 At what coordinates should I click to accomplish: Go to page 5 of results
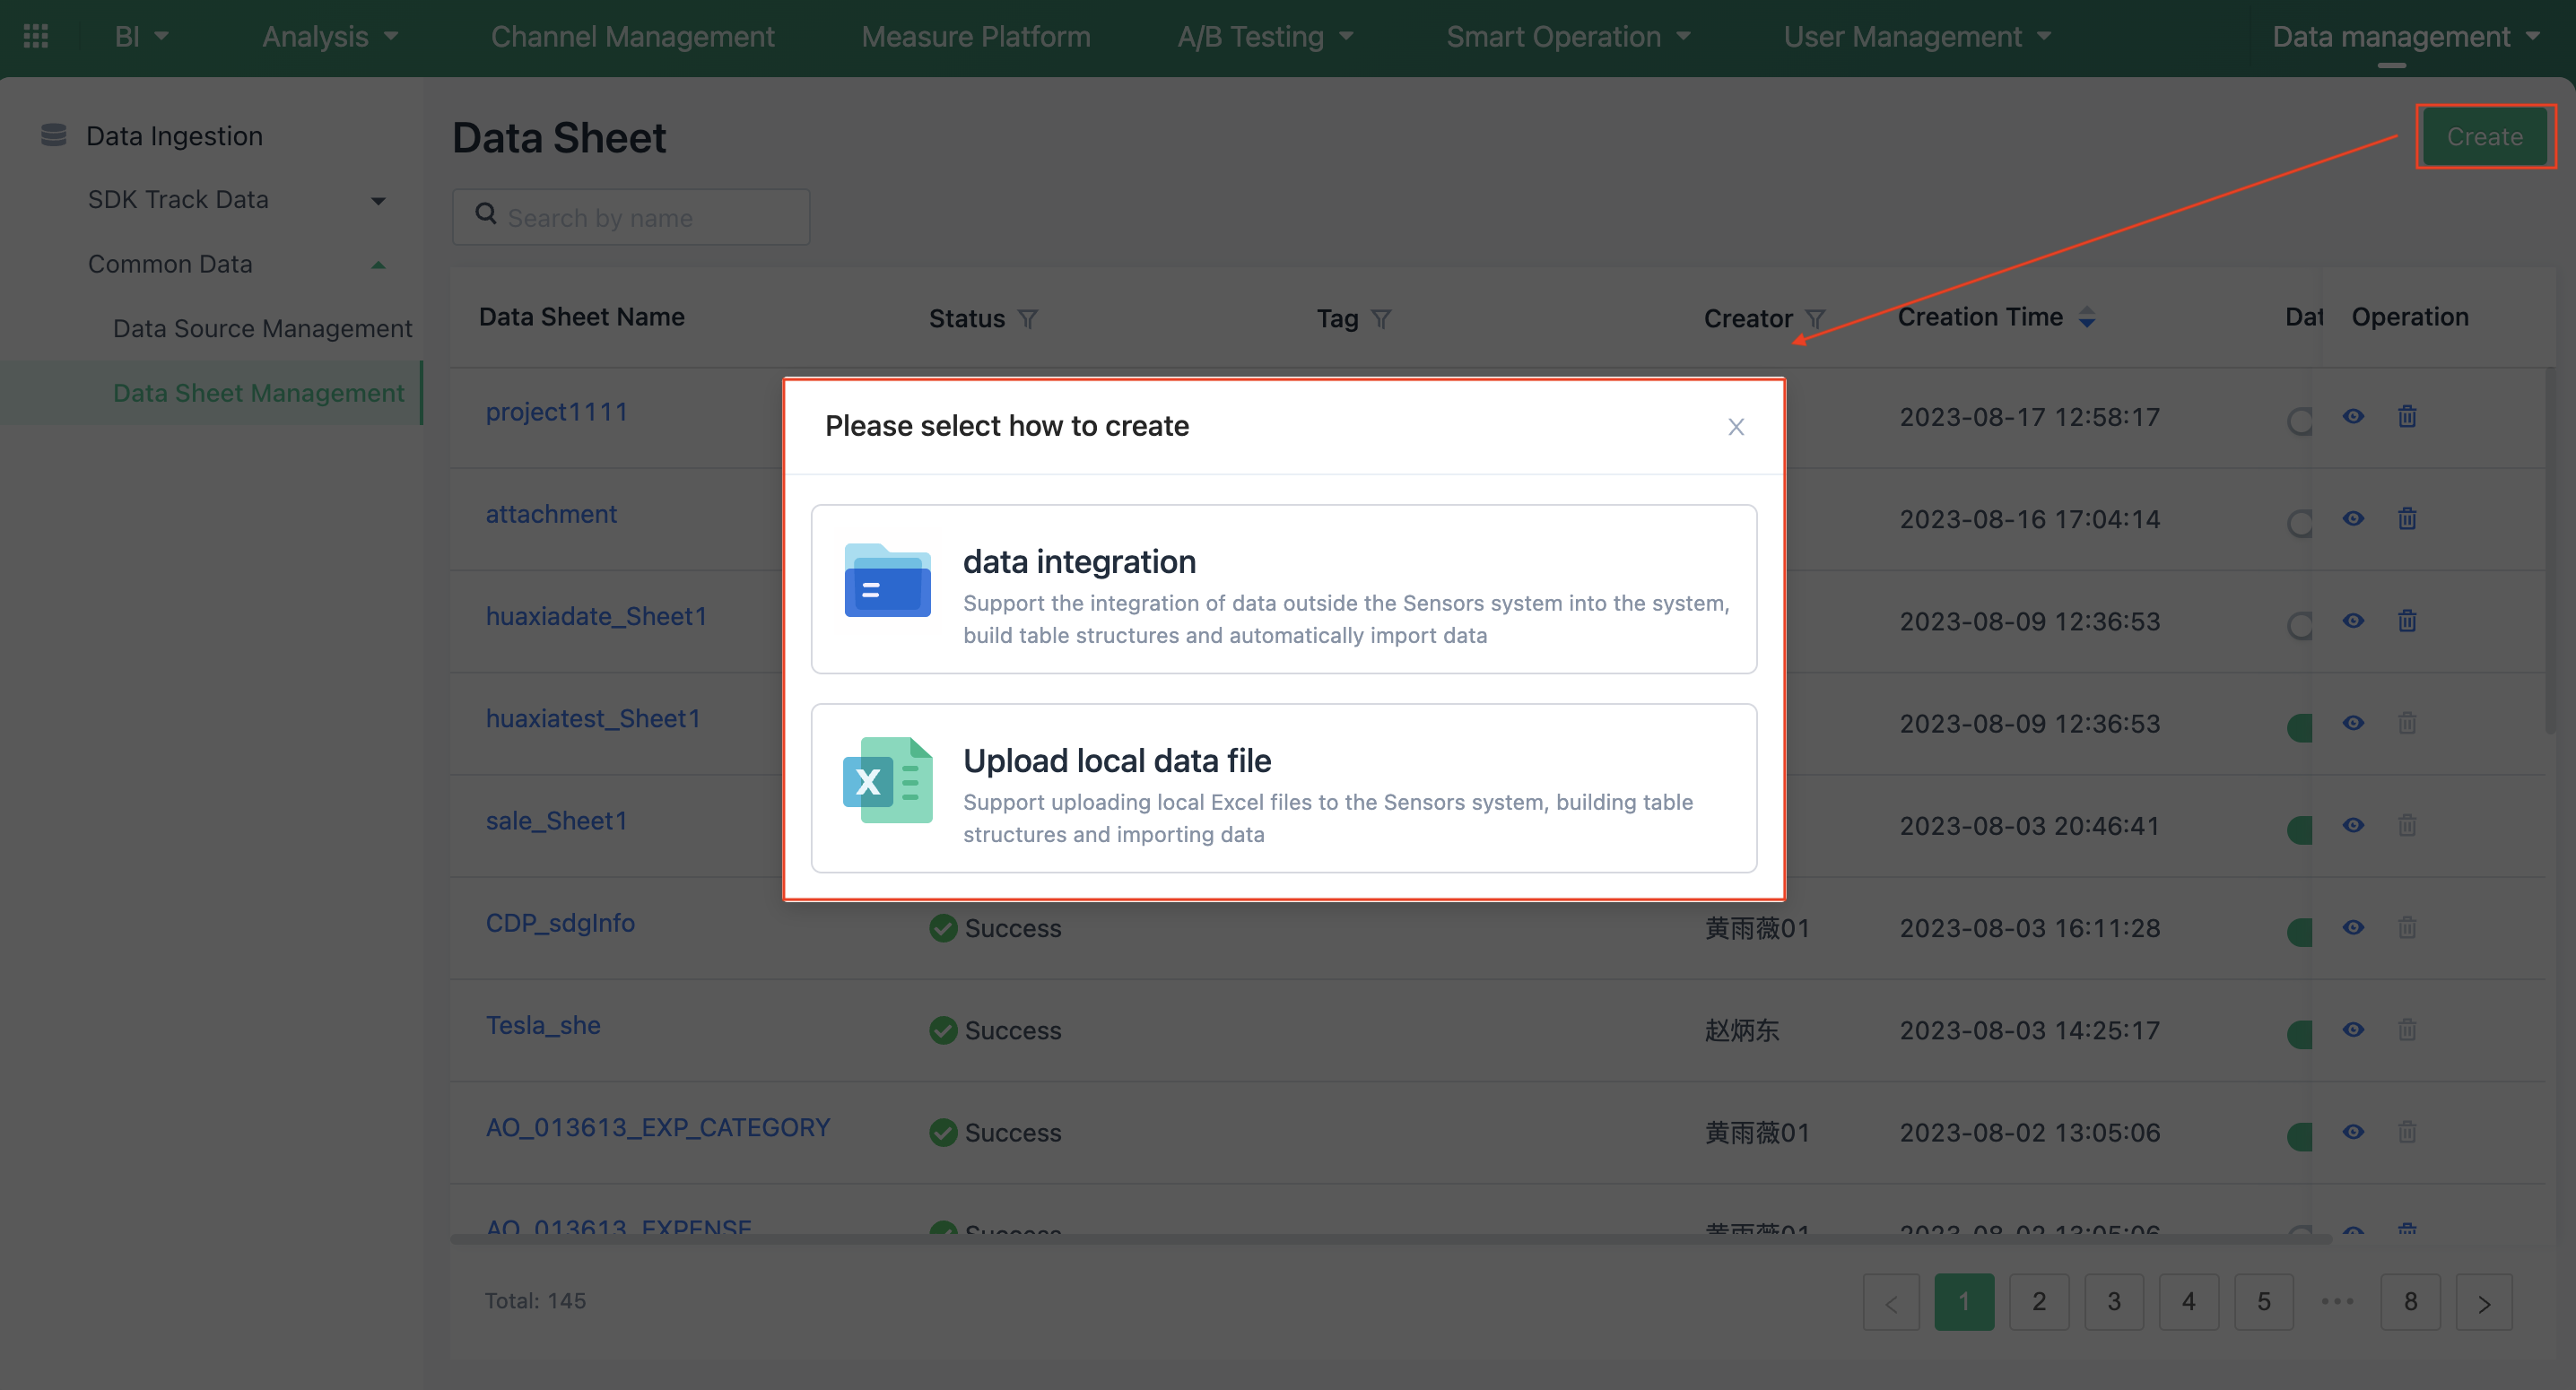(2264, 1302)
